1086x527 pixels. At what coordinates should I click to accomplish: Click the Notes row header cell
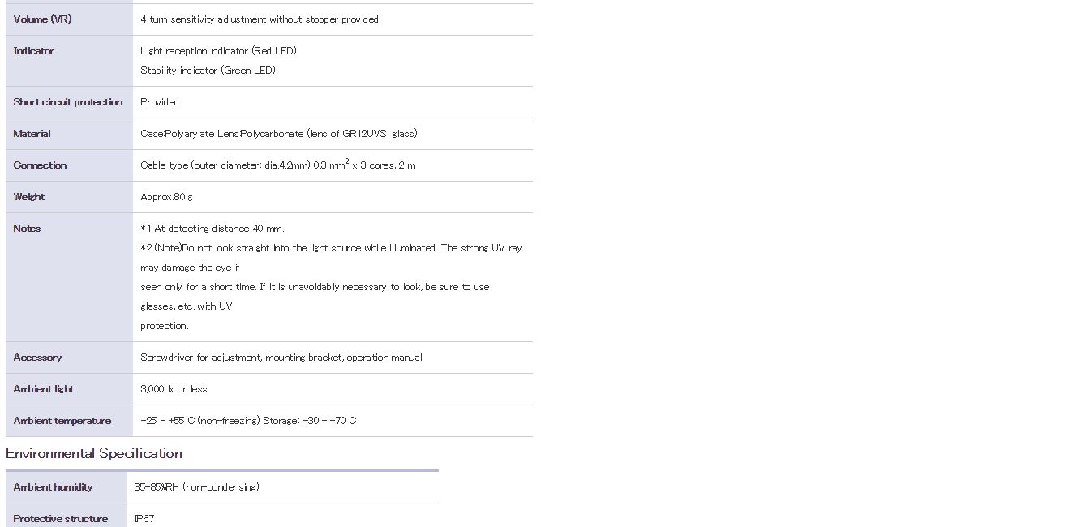69,277
